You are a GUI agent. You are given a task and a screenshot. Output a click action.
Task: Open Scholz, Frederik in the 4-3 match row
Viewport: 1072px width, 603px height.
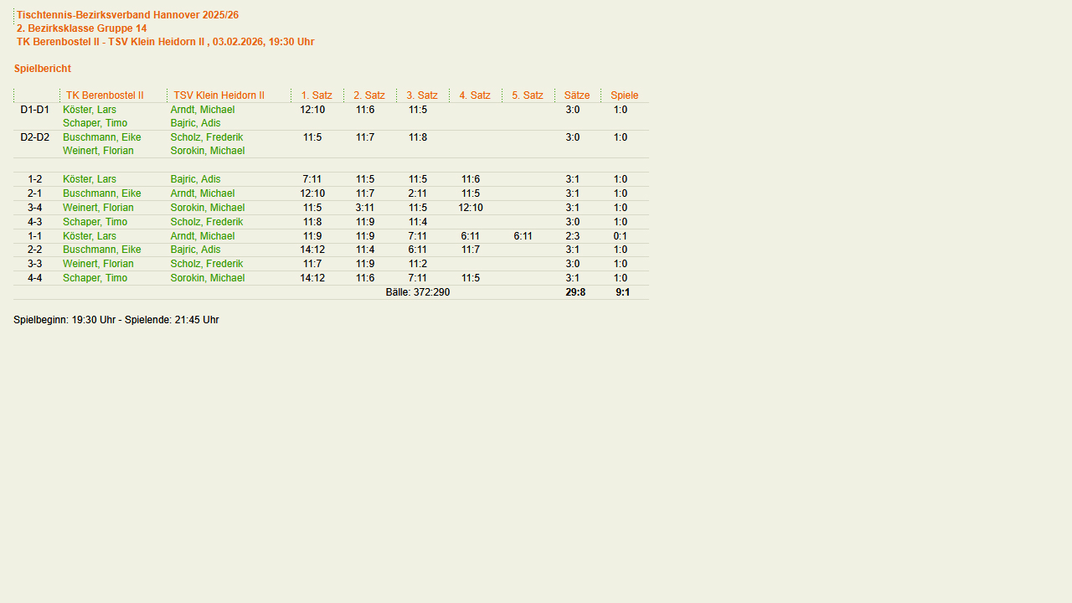click(x=206, y=222)
